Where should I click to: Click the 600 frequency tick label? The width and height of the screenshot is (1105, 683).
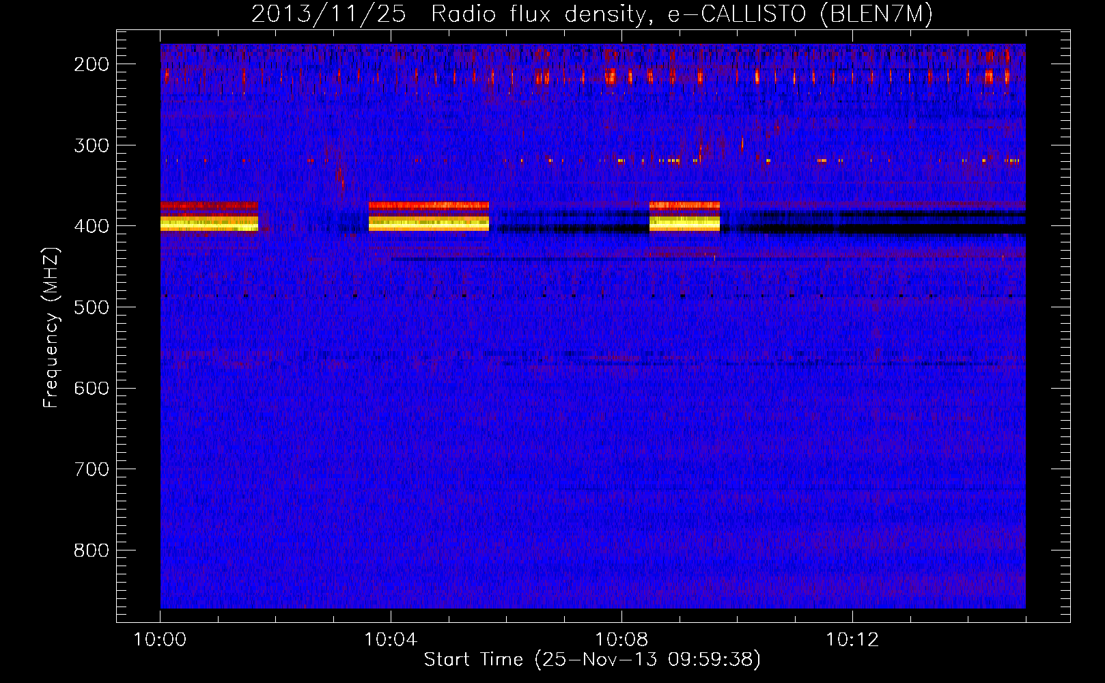[92, 388]
